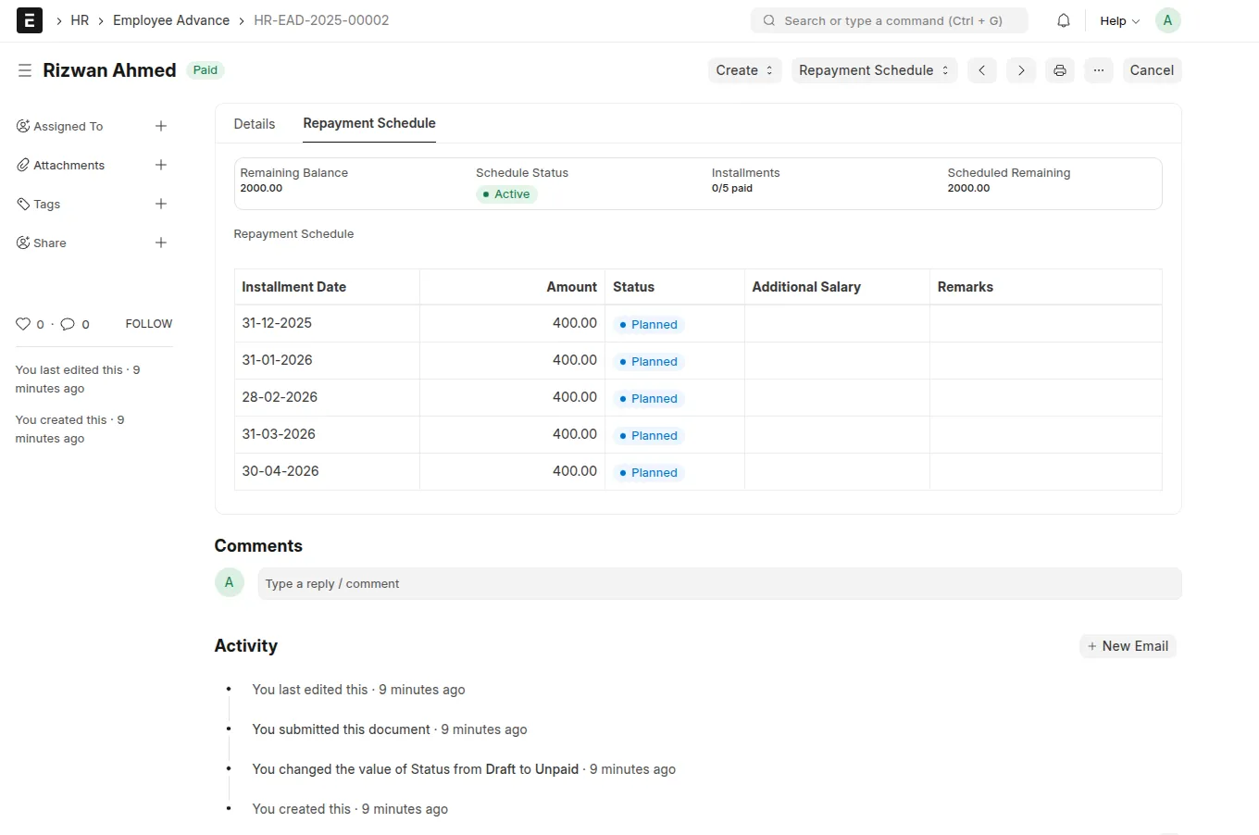
Task: Create a message with New Email
Action: point(1128,645)
